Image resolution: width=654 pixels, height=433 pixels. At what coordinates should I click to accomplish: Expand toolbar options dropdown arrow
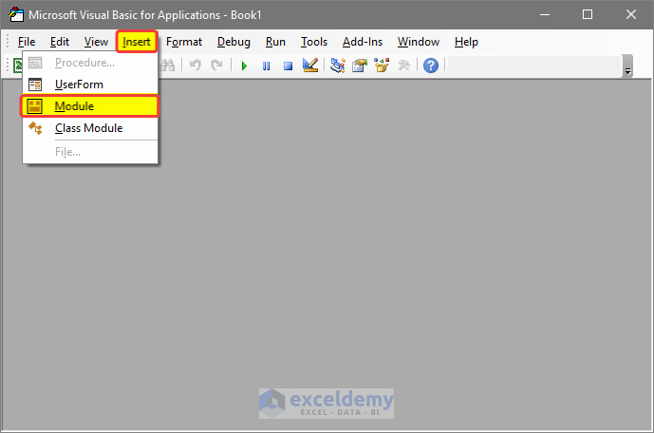click(627, 66)
